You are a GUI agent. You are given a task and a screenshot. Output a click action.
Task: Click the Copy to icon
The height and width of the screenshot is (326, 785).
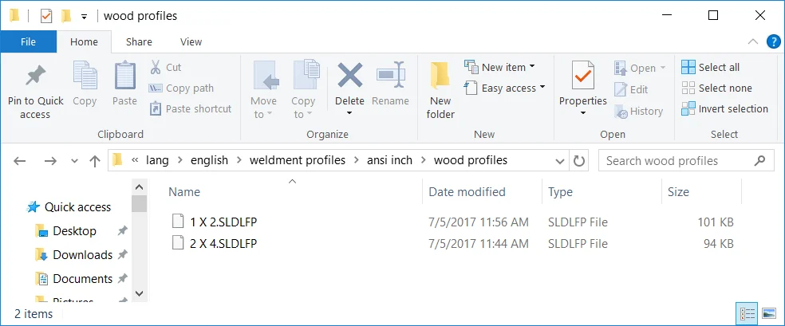(306, 76)
